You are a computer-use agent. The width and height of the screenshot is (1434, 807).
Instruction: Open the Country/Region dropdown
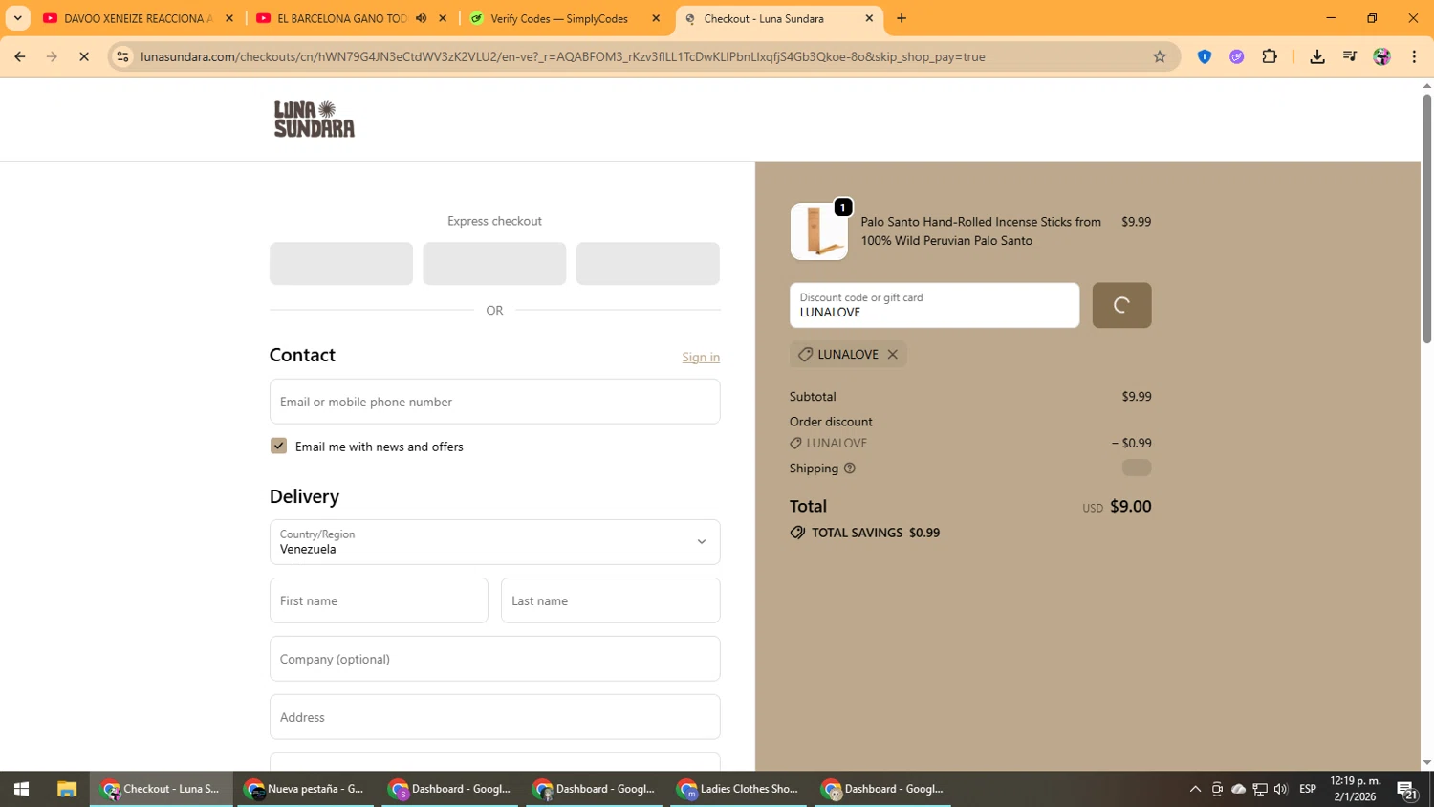click(x=494, y=542)
